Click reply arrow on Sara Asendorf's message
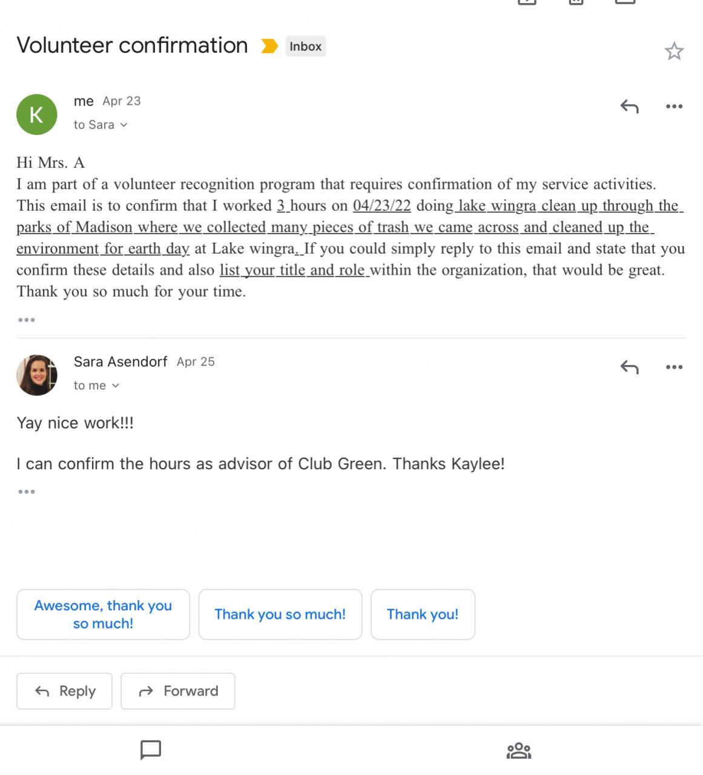This screenshot has width=703, height=775. pos(629,367)
